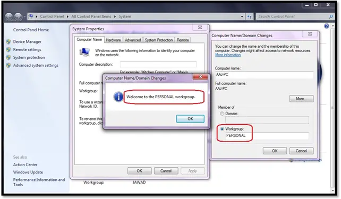Click the Refresh button beside the address bar
Image resolution: width=341 pixels, height=199 pixels.
(x=250, y=16)
